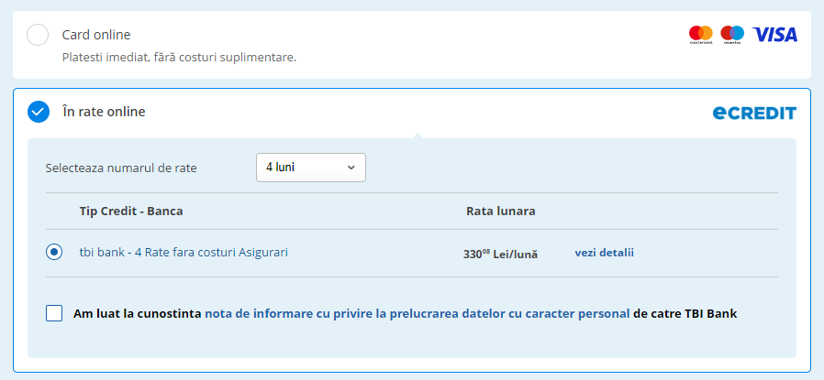Click the Platesti imediat description text
This screenshot has width=824, height=380.
pyautogui.click(x=179, y=57)
